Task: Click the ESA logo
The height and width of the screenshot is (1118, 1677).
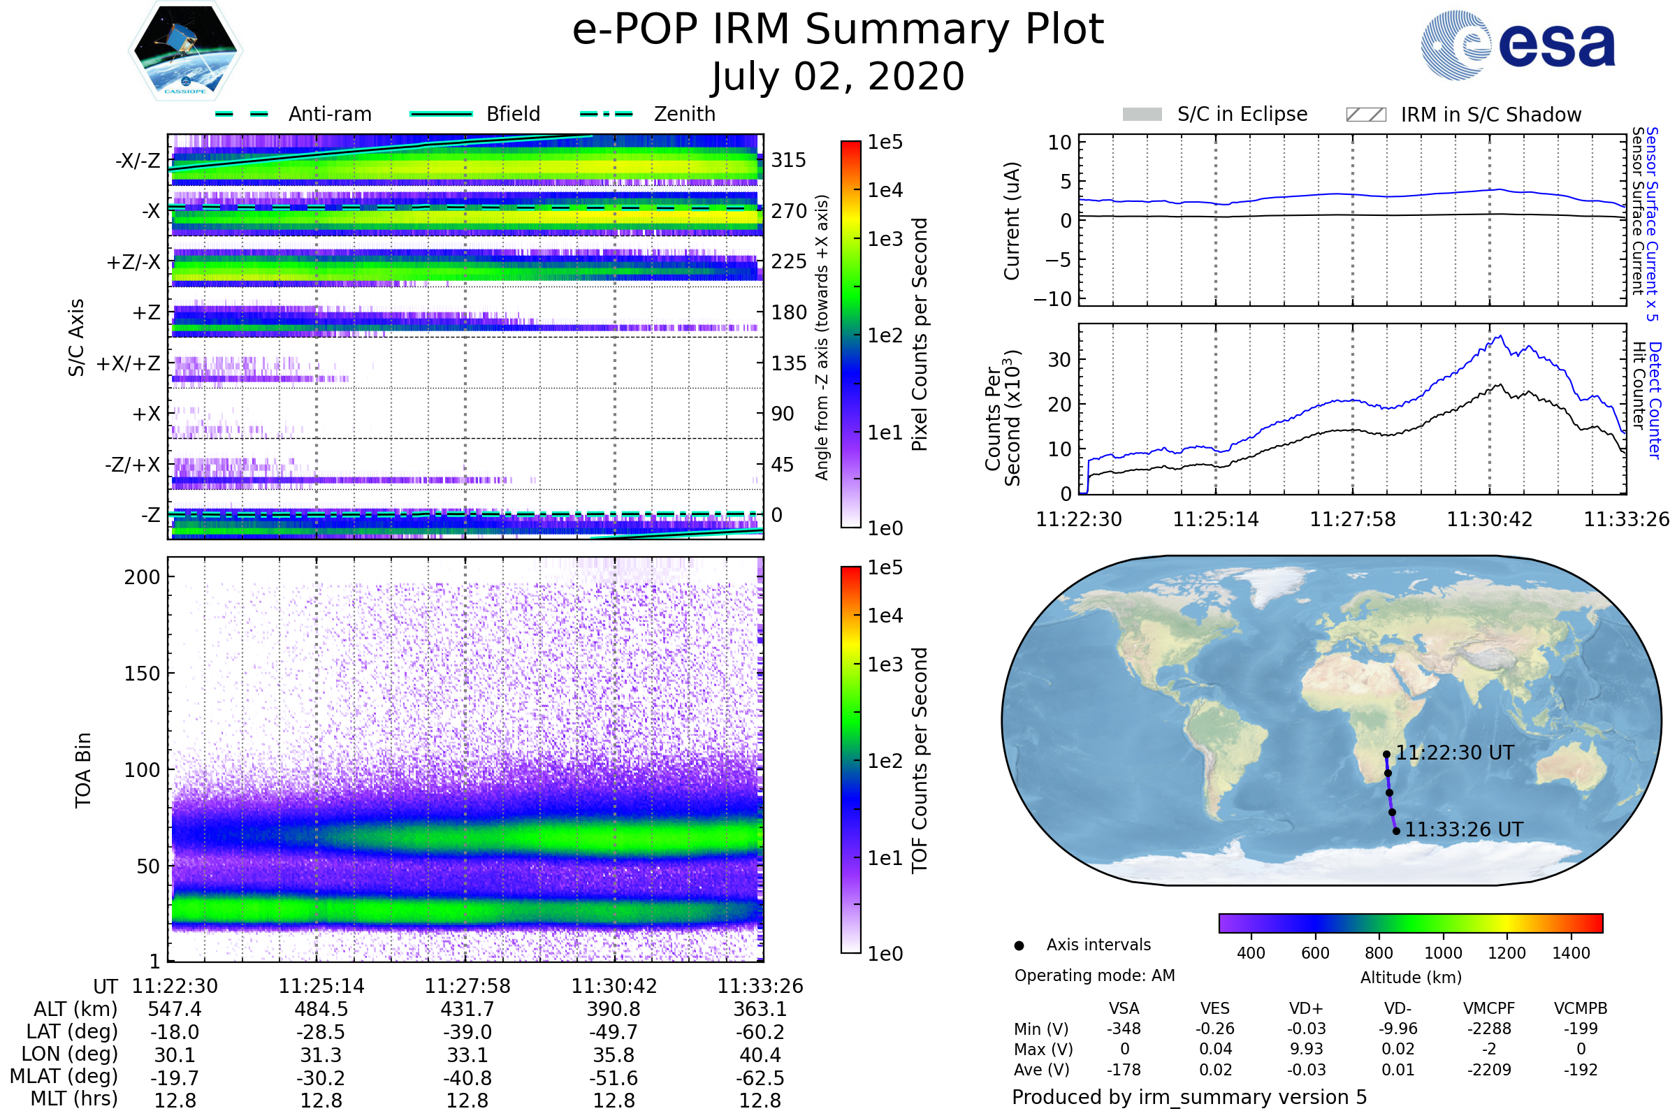Action: (x=1517, y=45)
